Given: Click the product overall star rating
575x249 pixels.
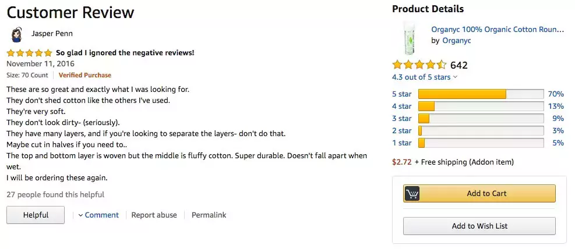Looking at the screenshot, I should 419,65.
